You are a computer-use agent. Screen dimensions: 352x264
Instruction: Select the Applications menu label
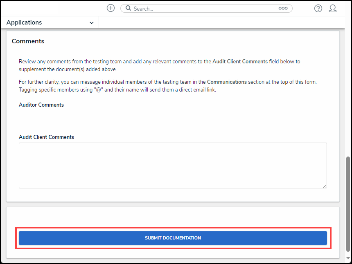(x=24, y=22)
